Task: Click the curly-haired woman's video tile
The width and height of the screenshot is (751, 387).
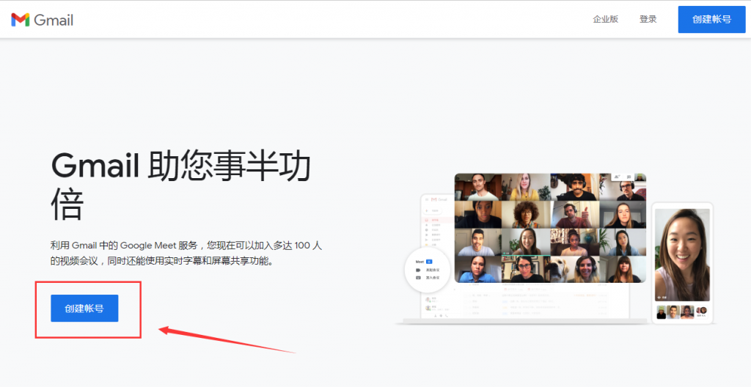Action: click(527, 214)
